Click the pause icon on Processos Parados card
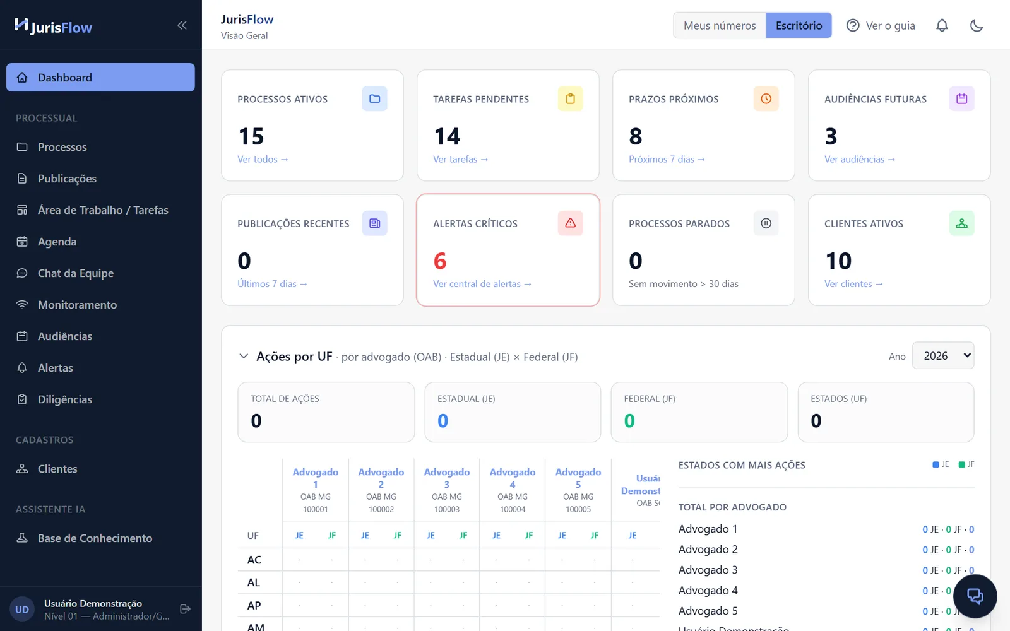The image size is (1010, 631). point(766,223)
